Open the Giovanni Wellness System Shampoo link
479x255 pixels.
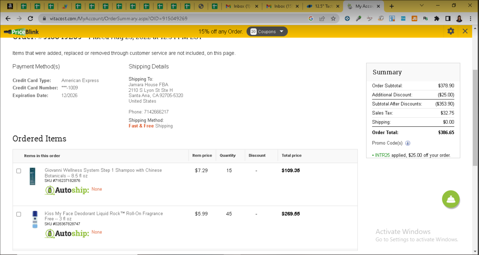[x=103, y=173]
